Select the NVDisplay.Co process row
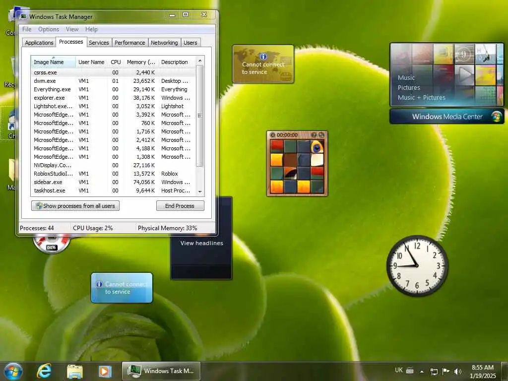 [113, 165]
